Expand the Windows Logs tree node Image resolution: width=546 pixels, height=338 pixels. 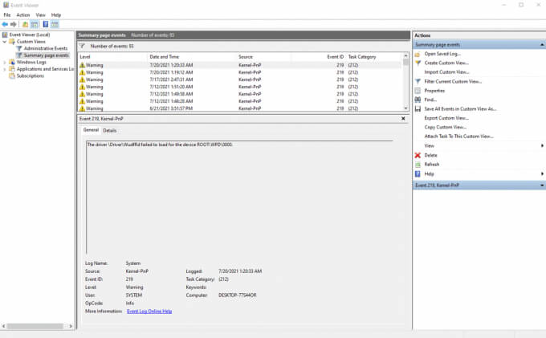point(5,62)
